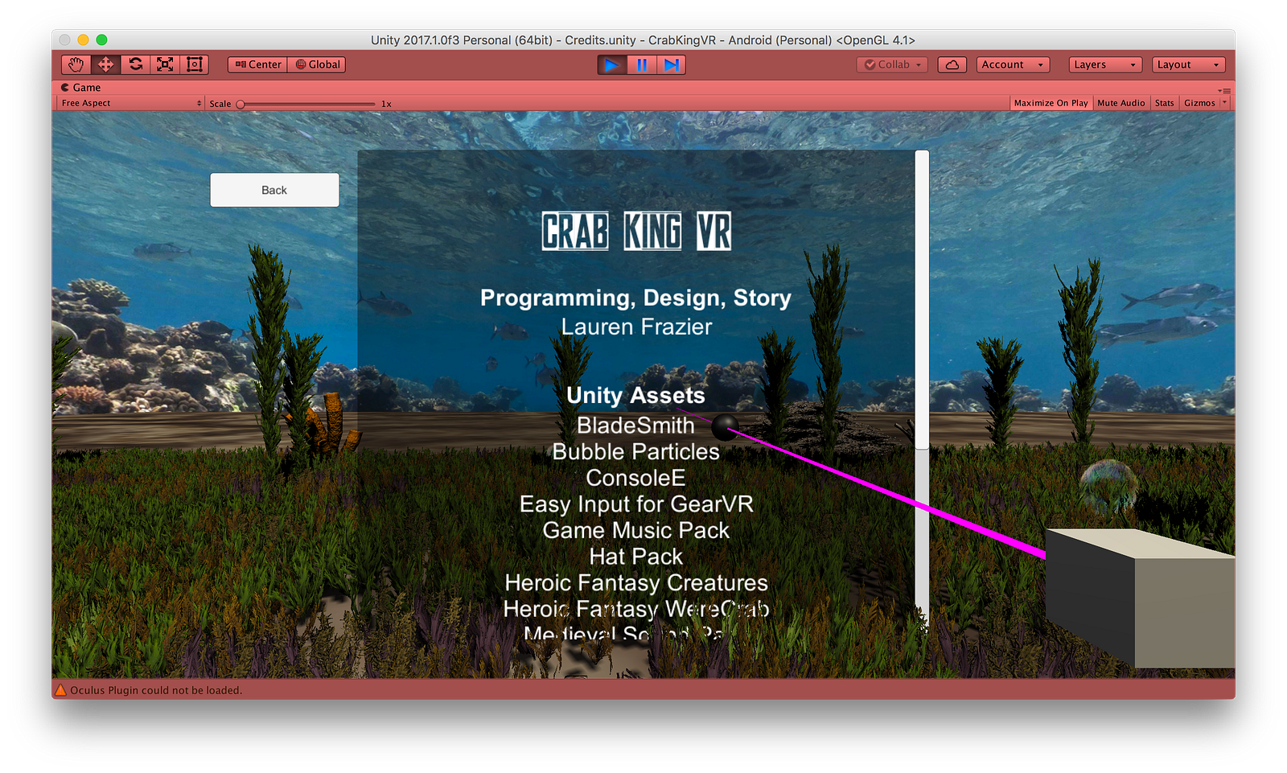The width and height of the screenshot is (1287, 773).
Task: Click the Back button in the credits
Action: coord(274,190)
